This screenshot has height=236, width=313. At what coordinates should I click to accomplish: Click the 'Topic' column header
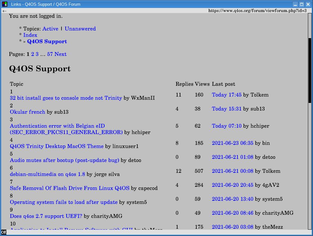(x=17, y=84)
